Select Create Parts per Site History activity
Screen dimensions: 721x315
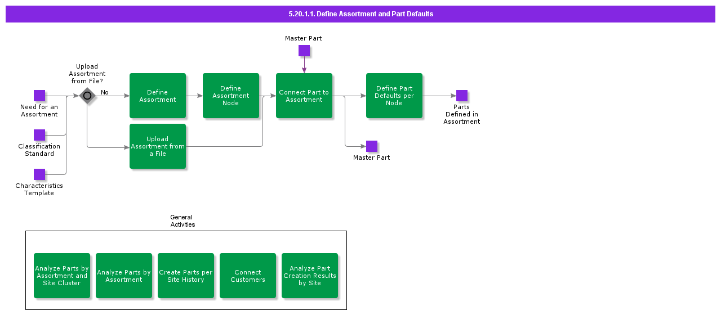click(x=186, y=276)
